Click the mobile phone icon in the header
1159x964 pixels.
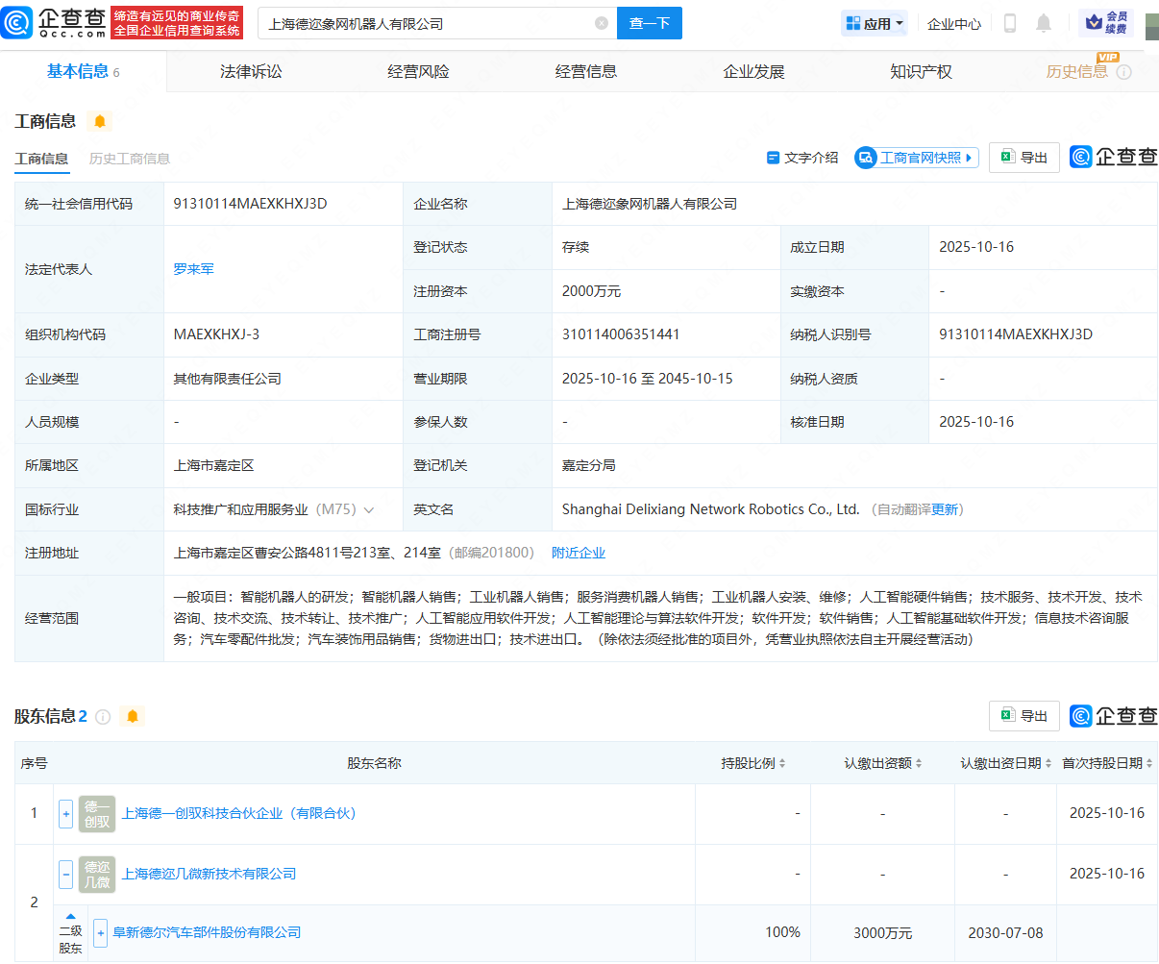pos(1010,23)
